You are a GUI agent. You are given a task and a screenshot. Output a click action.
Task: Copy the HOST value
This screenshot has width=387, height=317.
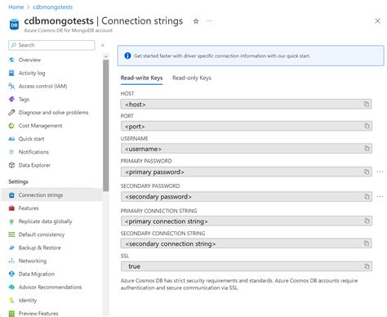tap(367, 104)
